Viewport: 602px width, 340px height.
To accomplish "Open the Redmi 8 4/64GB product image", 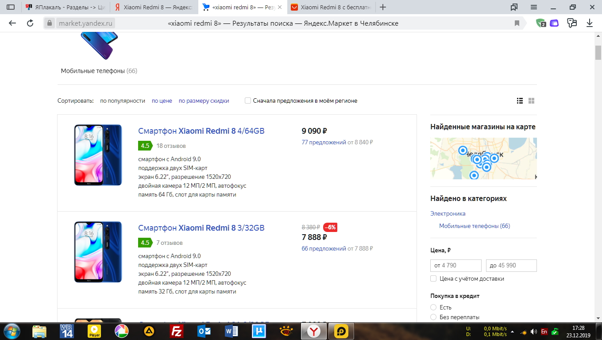I will [98, 155].
